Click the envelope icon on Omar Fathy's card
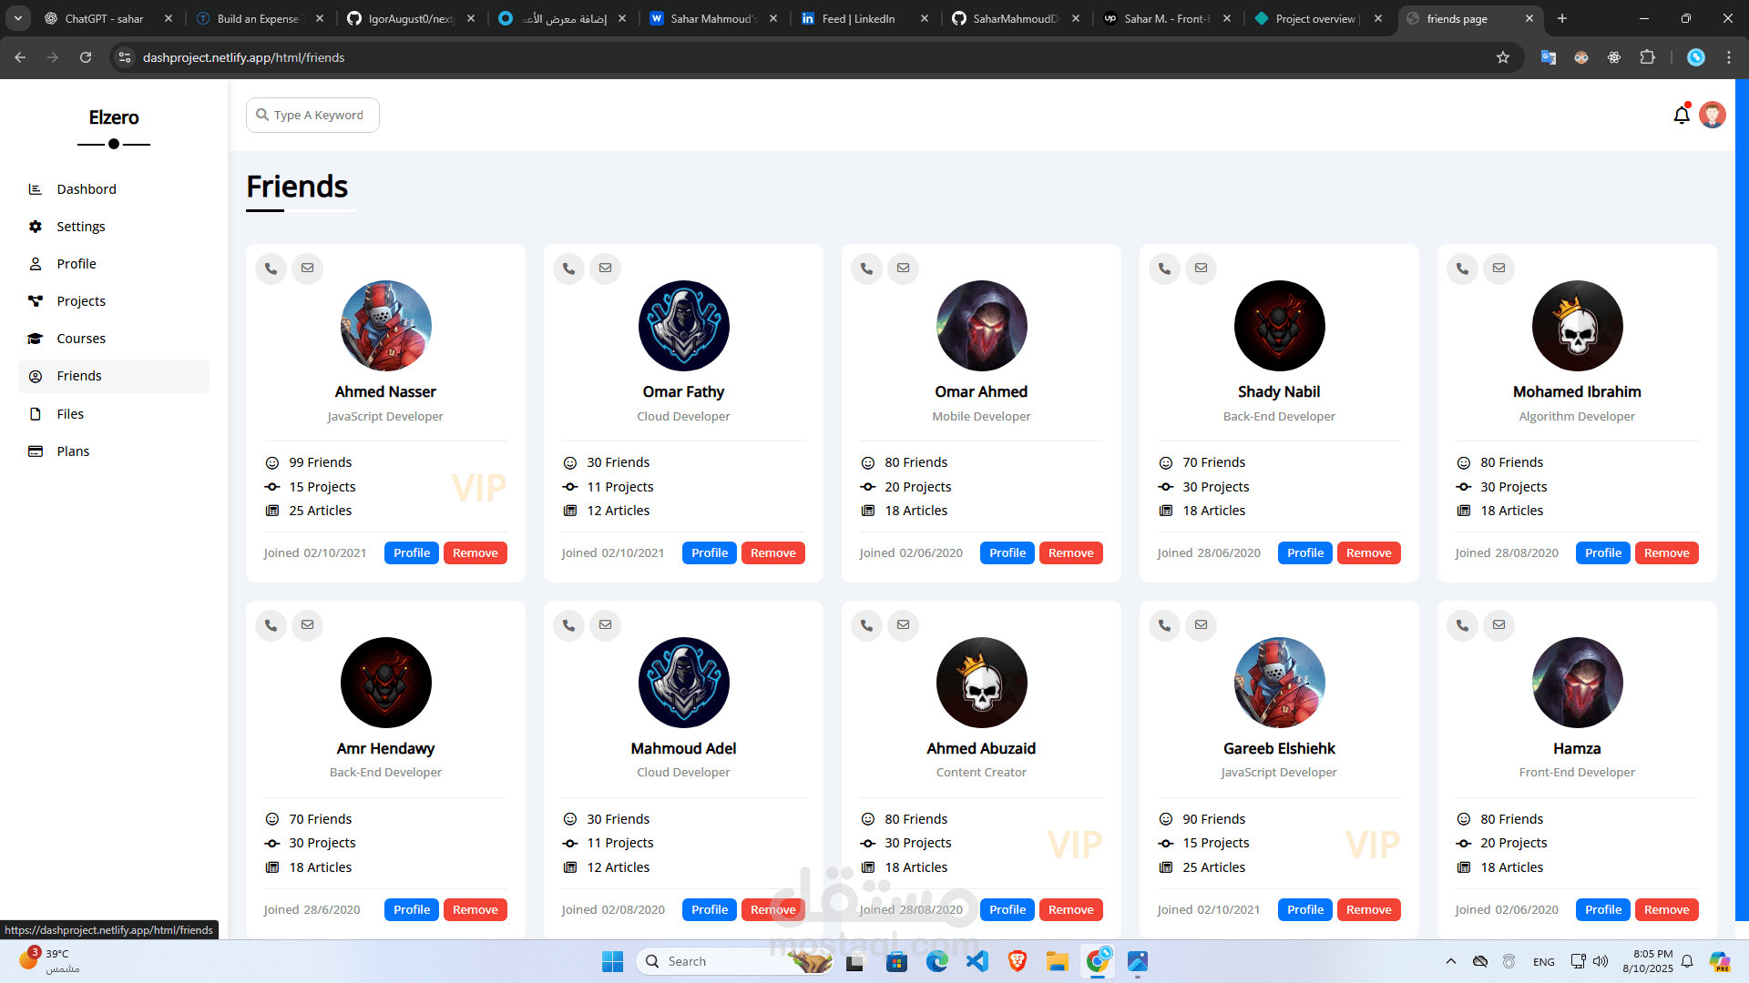 click(605, 269)
